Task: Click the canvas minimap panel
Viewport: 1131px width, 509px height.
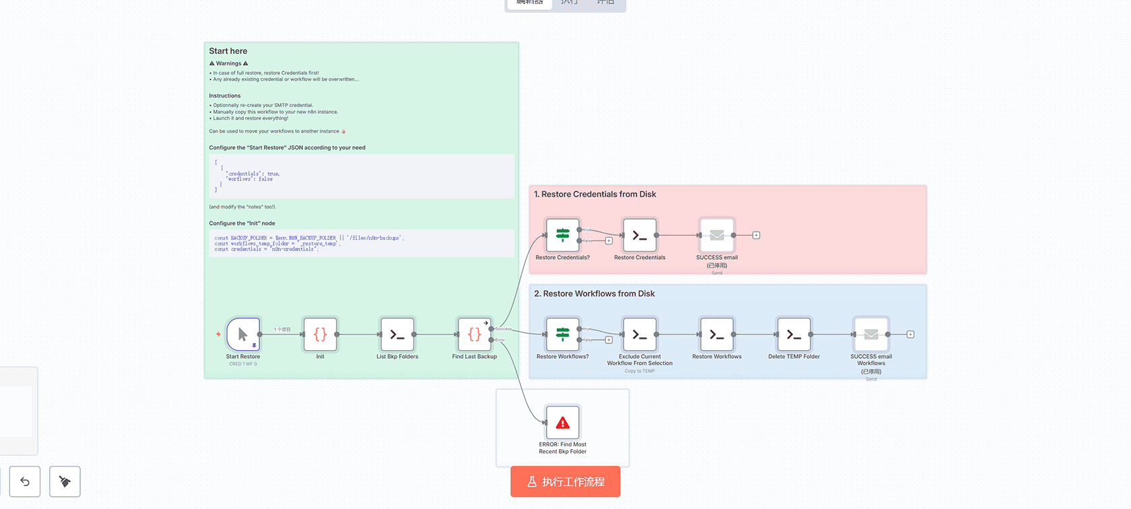Action: (17, 411)
